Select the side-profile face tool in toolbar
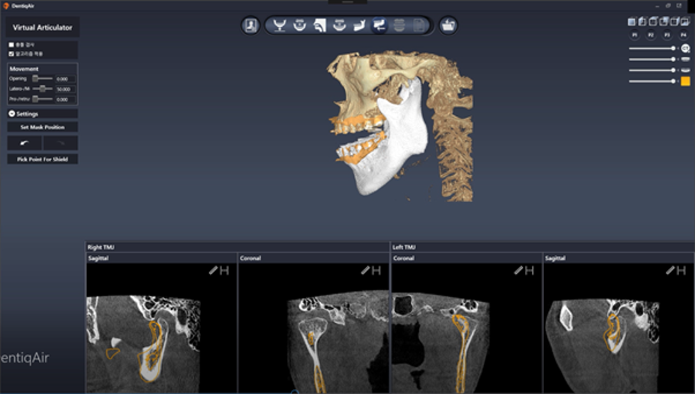695x394 pixels. pyautogui.click(x=319, y=25)
